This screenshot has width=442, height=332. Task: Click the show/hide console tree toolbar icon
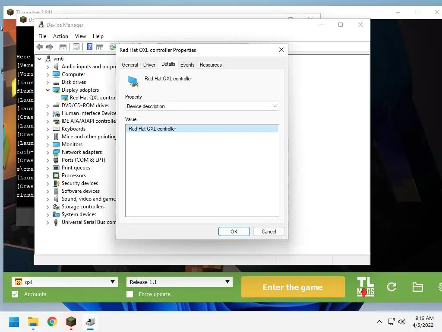tap(63, 47)
